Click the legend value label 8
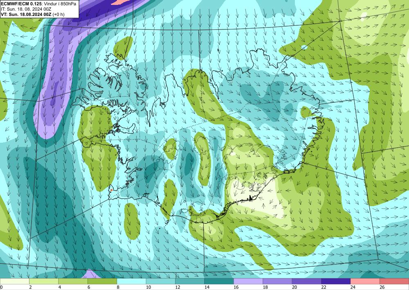Viewport: 409px width, 290px height. (x=118, y=288)
